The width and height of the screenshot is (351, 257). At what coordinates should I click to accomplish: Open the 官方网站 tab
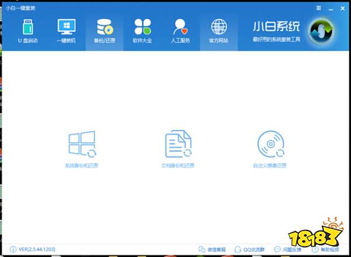click(x=219, y=31)
